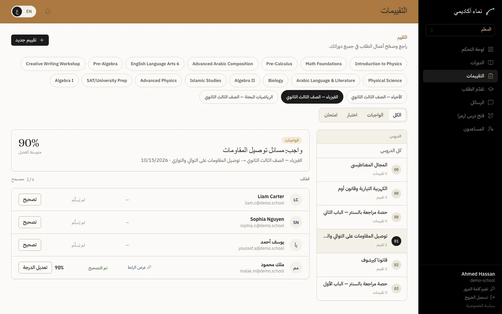Select the امتحان filter tab
The height and width of the screenshot is (314, 502).
coord(331,115)
